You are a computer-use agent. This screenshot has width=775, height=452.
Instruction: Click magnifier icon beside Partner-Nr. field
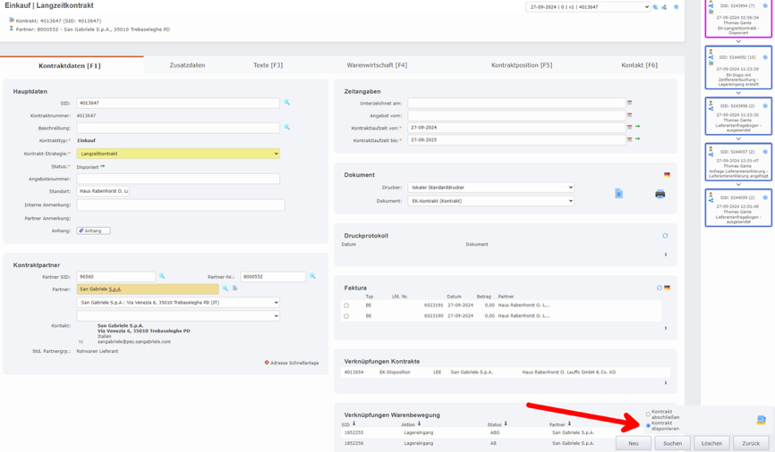tap(312, 277)
